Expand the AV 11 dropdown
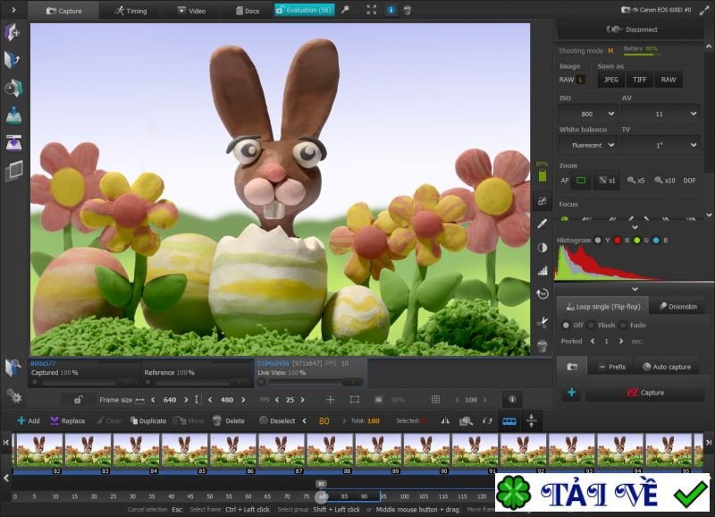This screenshot has height=517, width=715. click(660, 114)
